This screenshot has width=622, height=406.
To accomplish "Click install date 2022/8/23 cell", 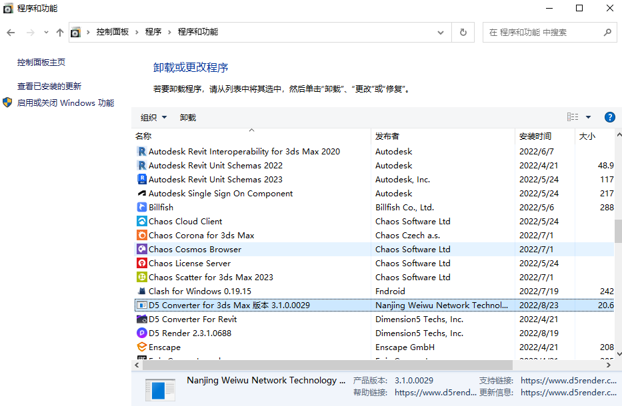I will [539, 305].
